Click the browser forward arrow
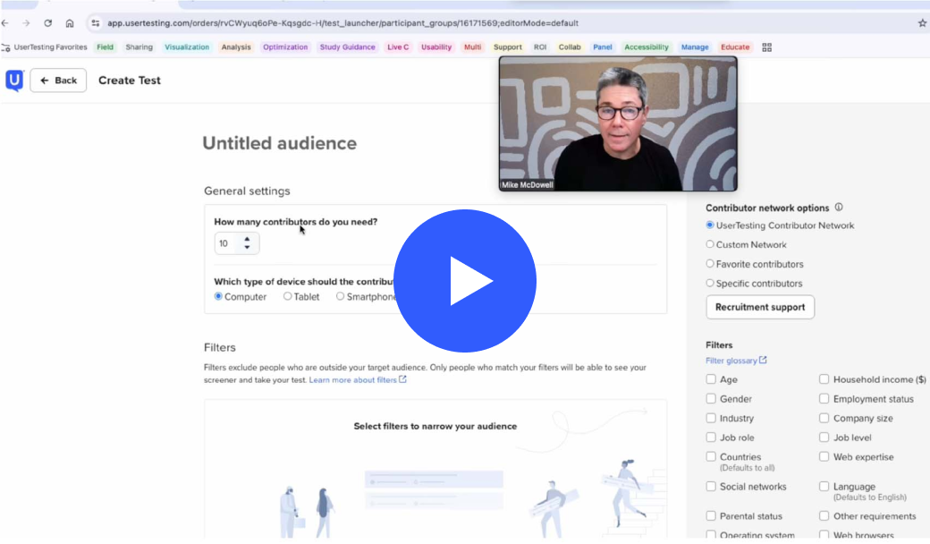 (25, 23)
